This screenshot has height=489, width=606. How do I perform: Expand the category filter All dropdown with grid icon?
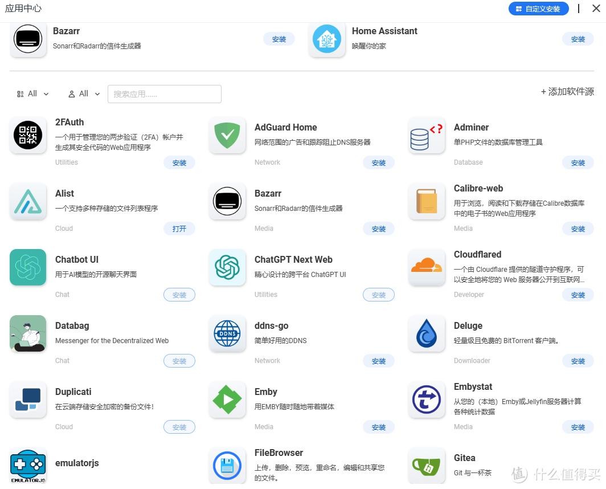pos(33,94)
